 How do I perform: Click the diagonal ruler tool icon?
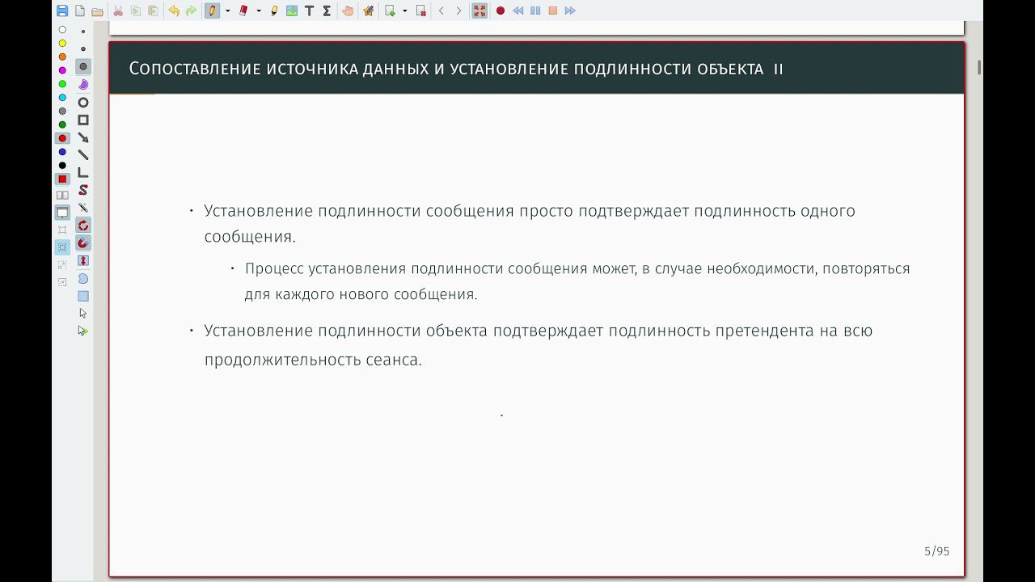tap(83, 208)
